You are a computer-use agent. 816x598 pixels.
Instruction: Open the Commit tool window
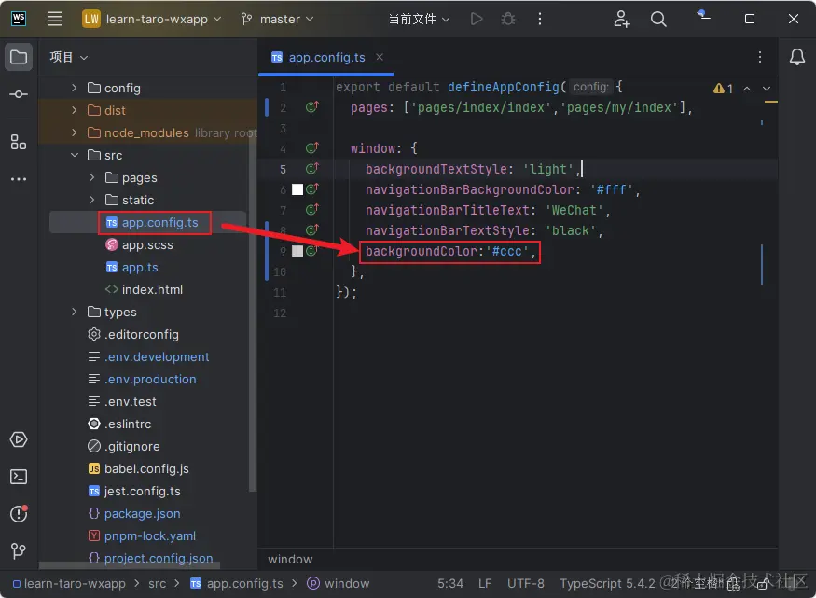point(19,94)
